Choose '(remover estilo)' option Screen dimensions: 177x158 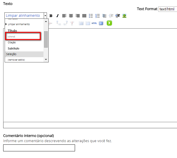coord(16,60)
